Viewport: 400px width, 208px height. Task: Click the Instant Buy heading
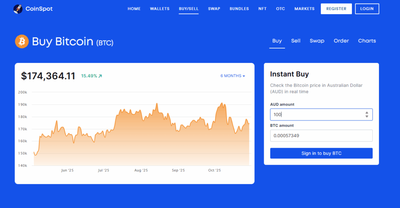tap(289, 74)
